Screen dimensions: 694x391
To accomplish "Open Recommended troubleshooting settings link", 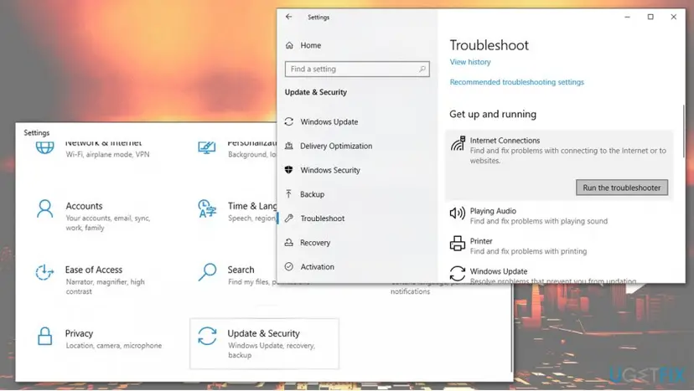I will (x=516, y=82).
